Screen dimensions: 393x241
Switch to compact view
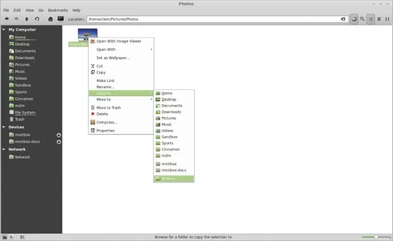click(x=387, y=19)
